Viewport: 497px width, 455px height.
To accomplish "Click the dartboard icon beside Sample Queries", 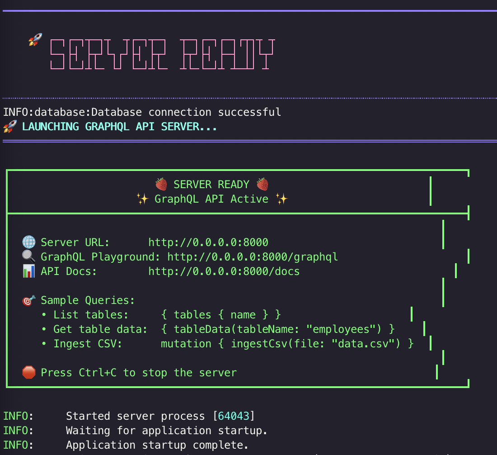I will [x=29, y=300].
